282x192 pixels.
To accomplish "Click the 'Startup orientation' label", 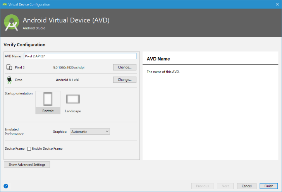I will tap(19, 93).
